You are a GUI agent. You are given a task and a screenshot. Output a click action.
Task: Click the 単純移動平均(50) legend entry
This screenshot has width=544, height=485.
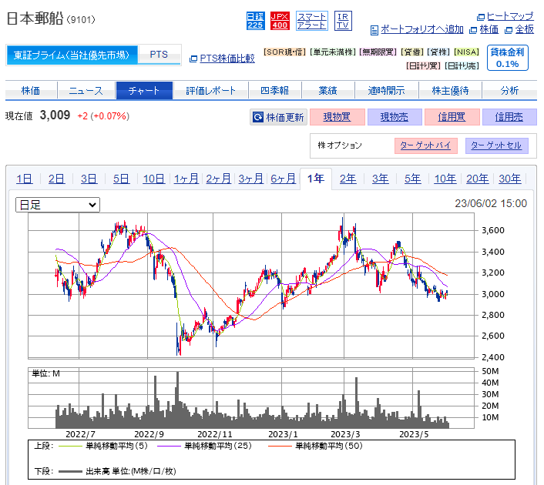328,446
